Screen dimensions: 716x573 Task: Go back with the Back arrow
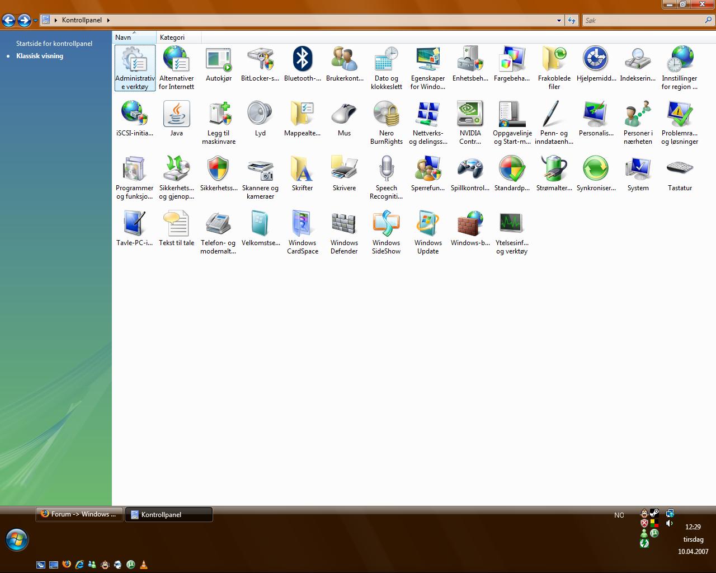coord(8,21)
